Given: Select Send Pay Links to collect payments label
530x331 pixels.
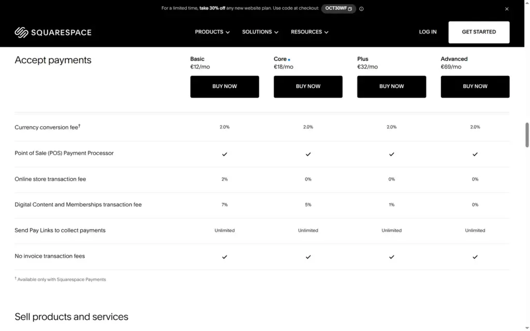Looking at the screenshot, I should coord(60,230).
